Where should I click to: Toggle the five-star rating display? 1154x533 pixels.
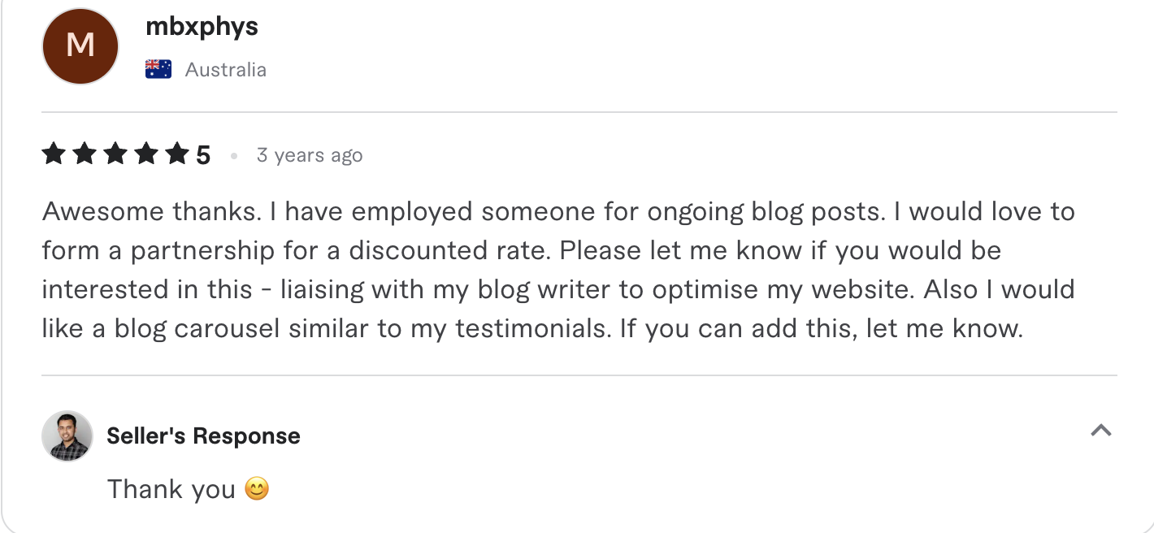coord(113,153)
